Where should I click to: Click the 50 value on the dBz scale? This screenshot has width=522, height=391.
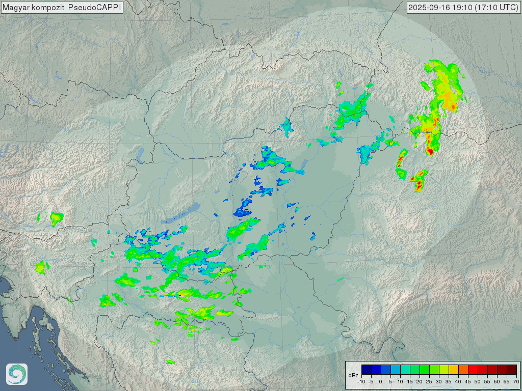(477, 382)
